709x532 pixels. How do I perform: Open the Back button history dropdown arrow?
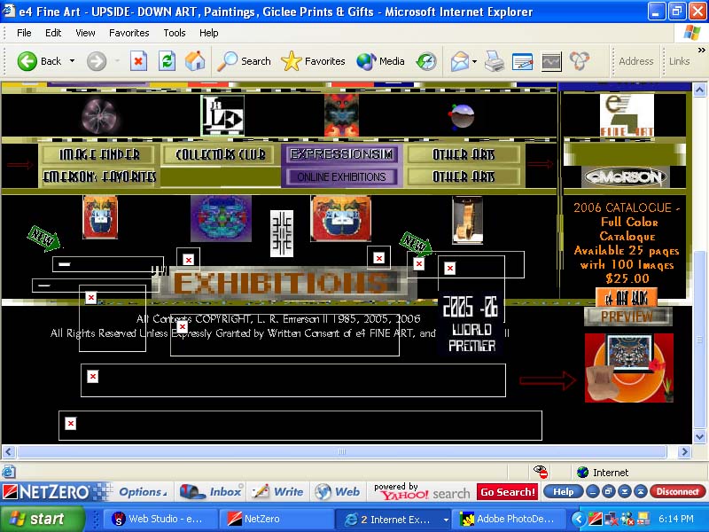[73, 61]
